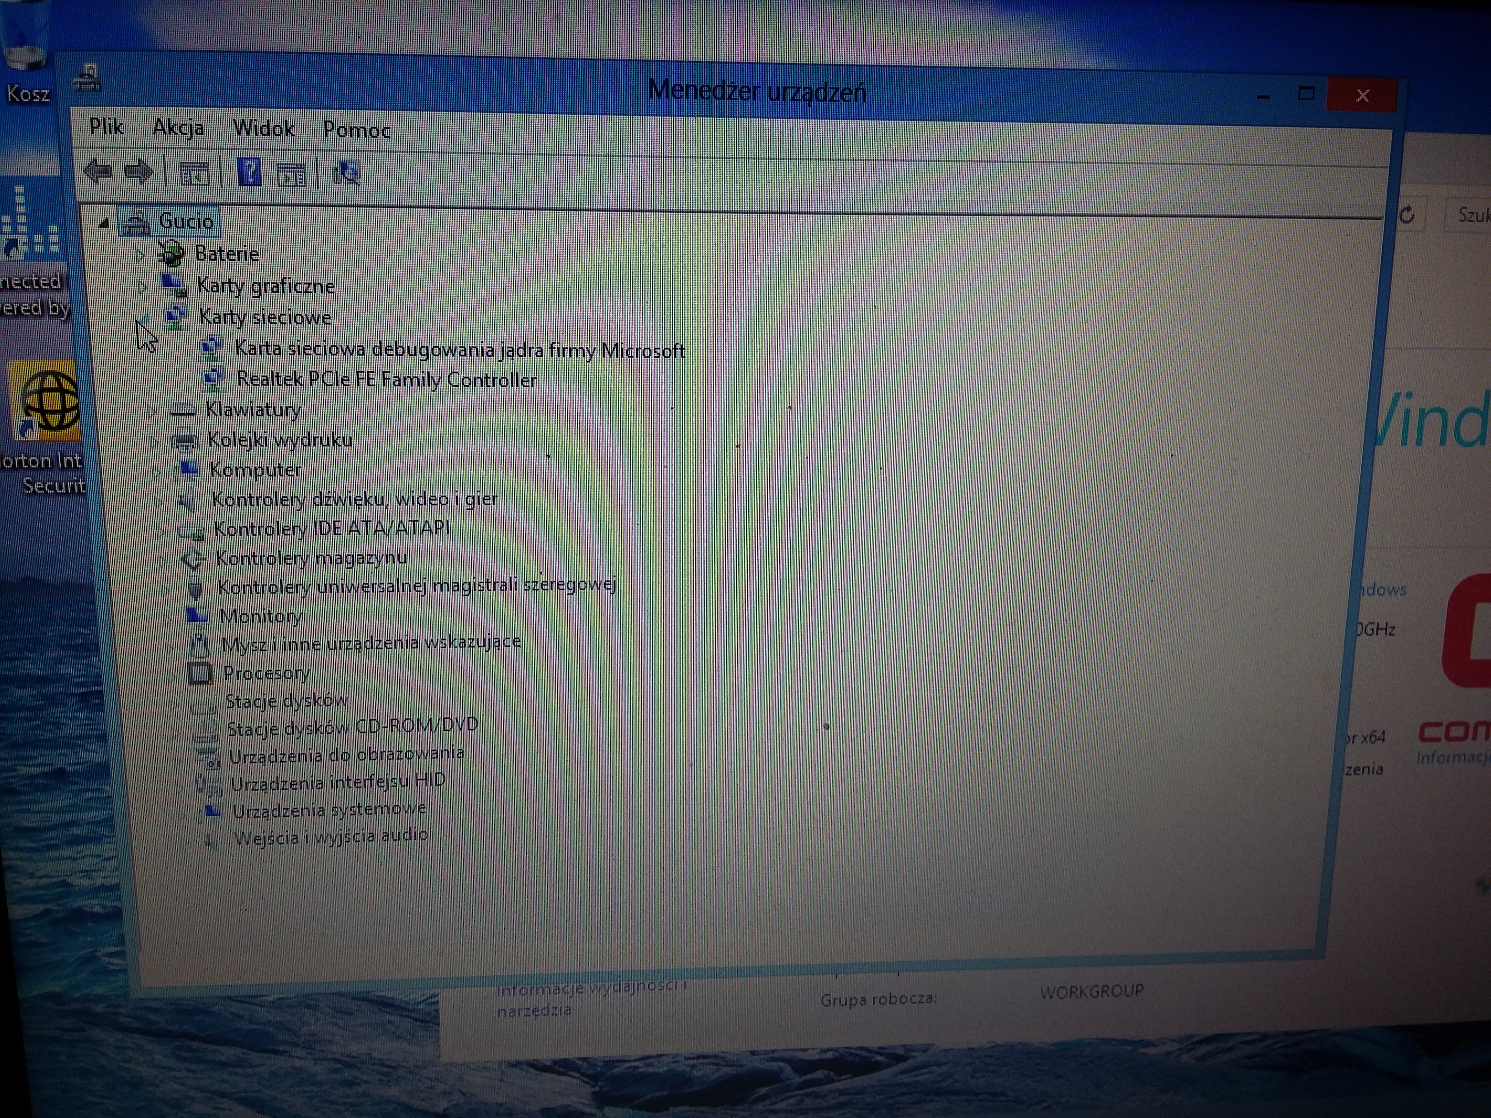Click the Procesory chip icon
1491x1118 pixels.
[x=200, y=673]
